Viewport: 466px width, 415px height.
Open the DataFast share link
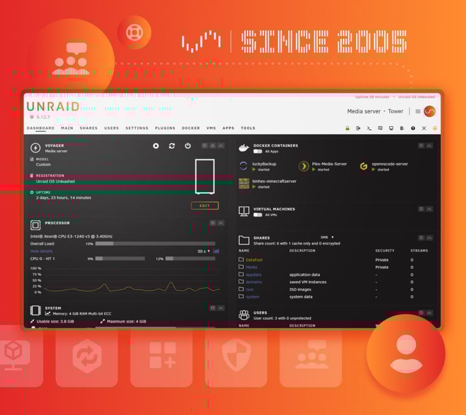point(254,260)
